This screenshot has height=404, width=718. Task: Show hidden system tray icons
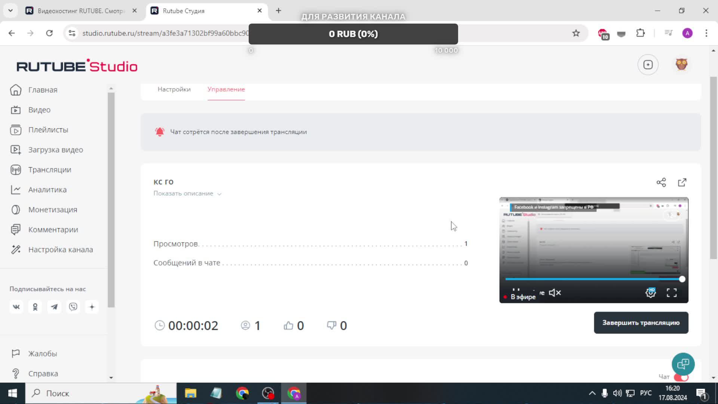(592, 393)
